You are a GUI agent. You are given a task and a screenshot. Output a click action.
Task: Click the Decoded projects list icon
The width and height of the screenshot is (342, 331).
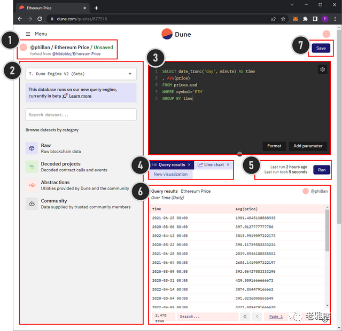[32, 167]
